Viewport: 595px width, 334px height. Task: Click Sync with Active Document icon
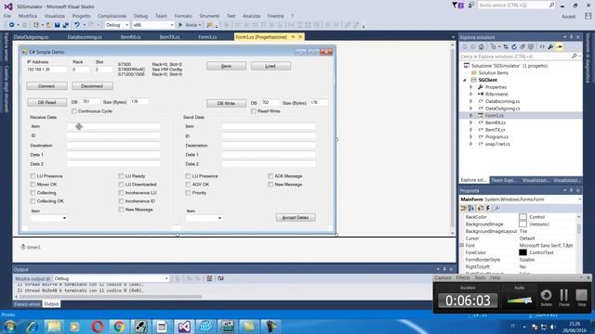[x=506, y=47]
